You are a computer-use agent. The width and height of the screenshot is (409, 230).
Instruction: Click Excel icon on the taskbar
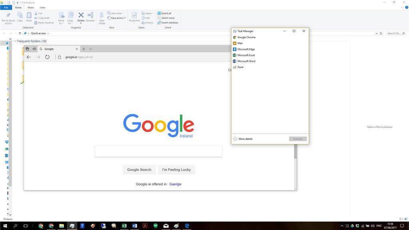124,226
